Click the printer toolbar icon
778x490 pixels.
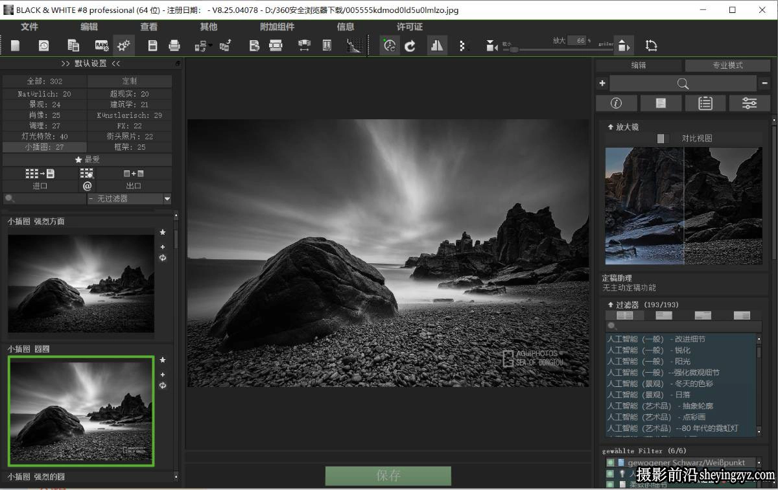tap(174, 45)
